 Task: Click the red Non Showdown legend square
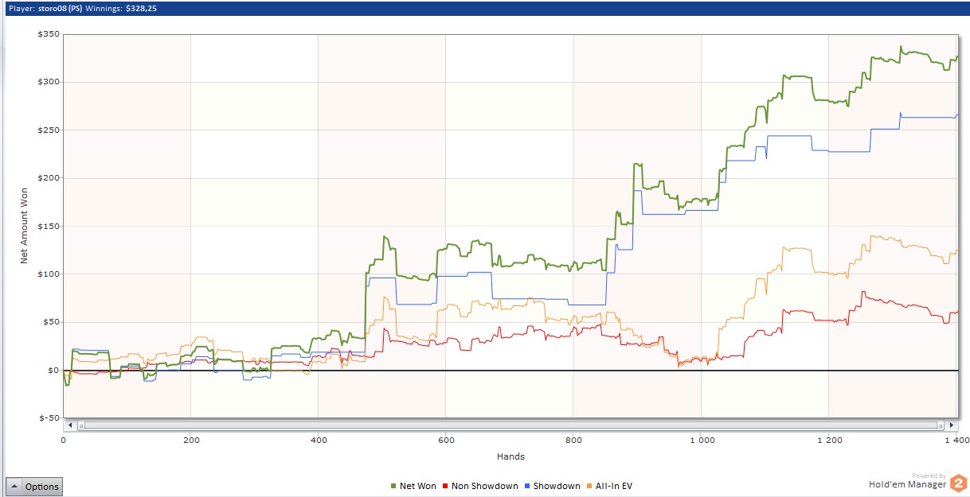pos(444,486)
